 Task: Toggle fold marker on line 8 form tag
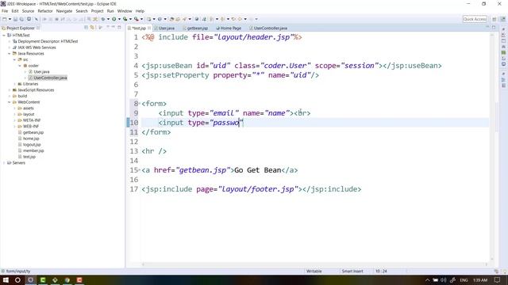coord(140,104)
